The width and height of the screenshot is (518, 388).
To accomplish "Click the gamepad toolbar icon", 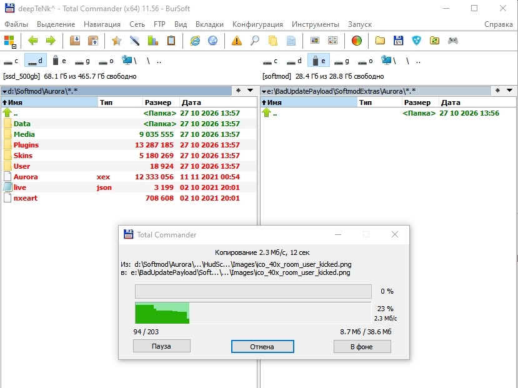I will (452, 41).
